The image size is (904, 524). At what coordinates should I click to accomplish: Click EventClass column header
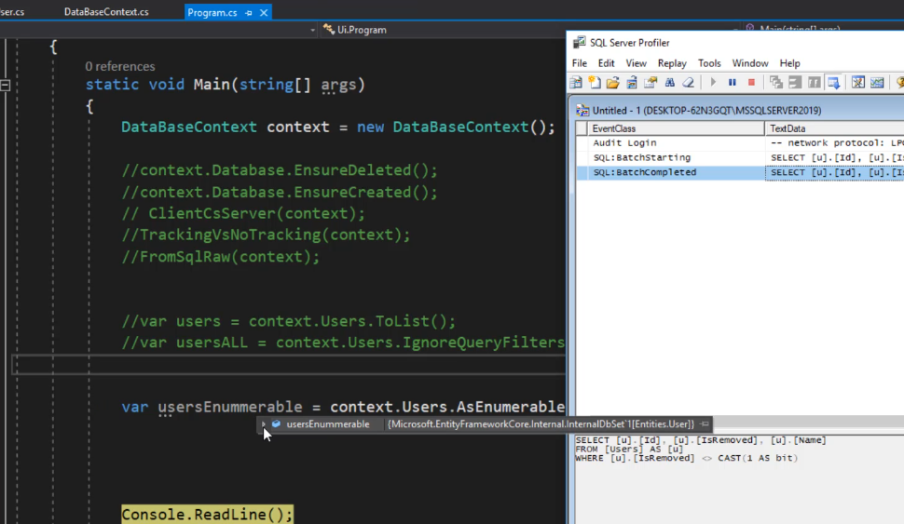676,128
